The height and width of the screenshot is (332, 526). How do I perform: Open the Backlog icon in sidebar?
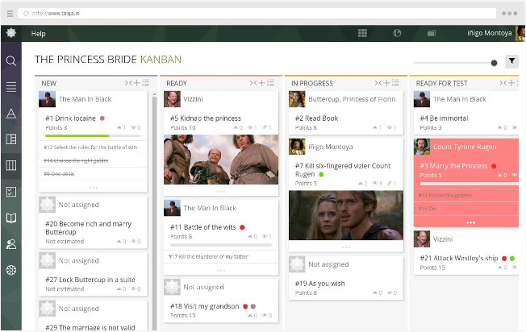point(10,87)
